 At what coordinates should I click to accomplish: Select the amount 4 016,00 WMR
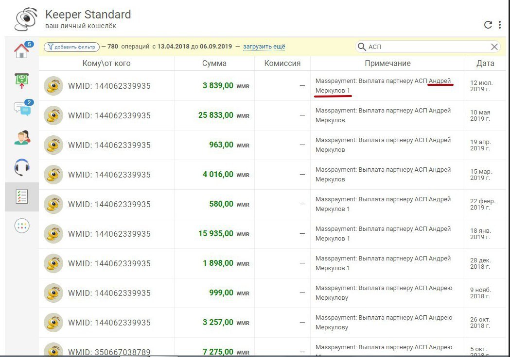226,174
